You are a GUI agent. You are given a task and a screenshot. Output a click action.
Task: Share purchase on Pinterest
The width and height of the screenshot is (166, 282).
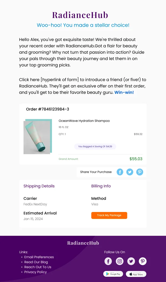pos(140,172)
